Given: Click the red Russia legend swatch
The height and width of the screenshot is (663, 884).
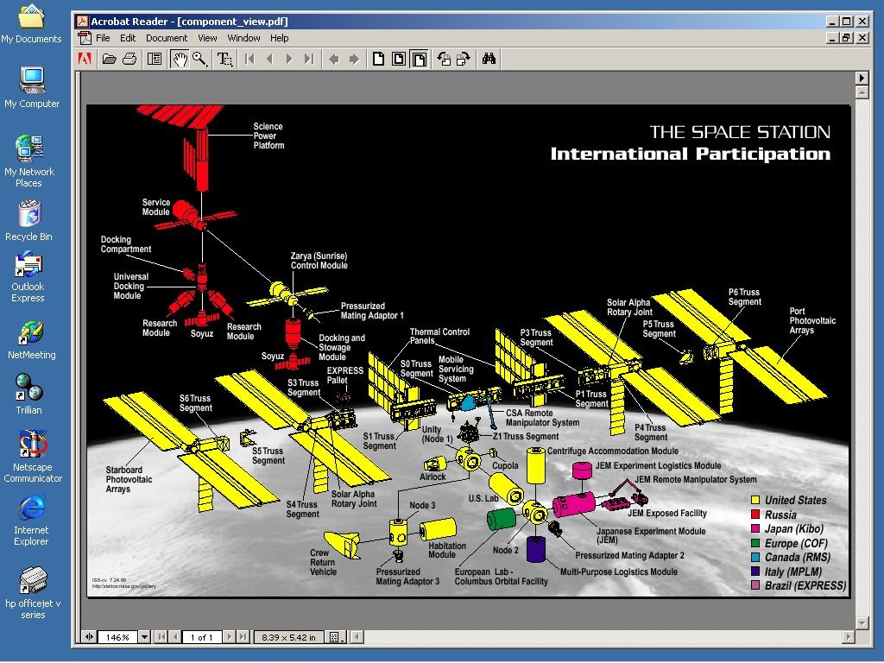Looking at the screenshot, I should tap(755, 515).
